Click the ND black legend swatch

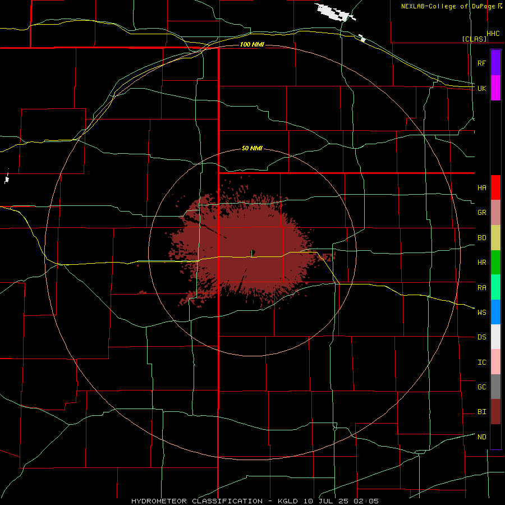click(x=495, y=437)
